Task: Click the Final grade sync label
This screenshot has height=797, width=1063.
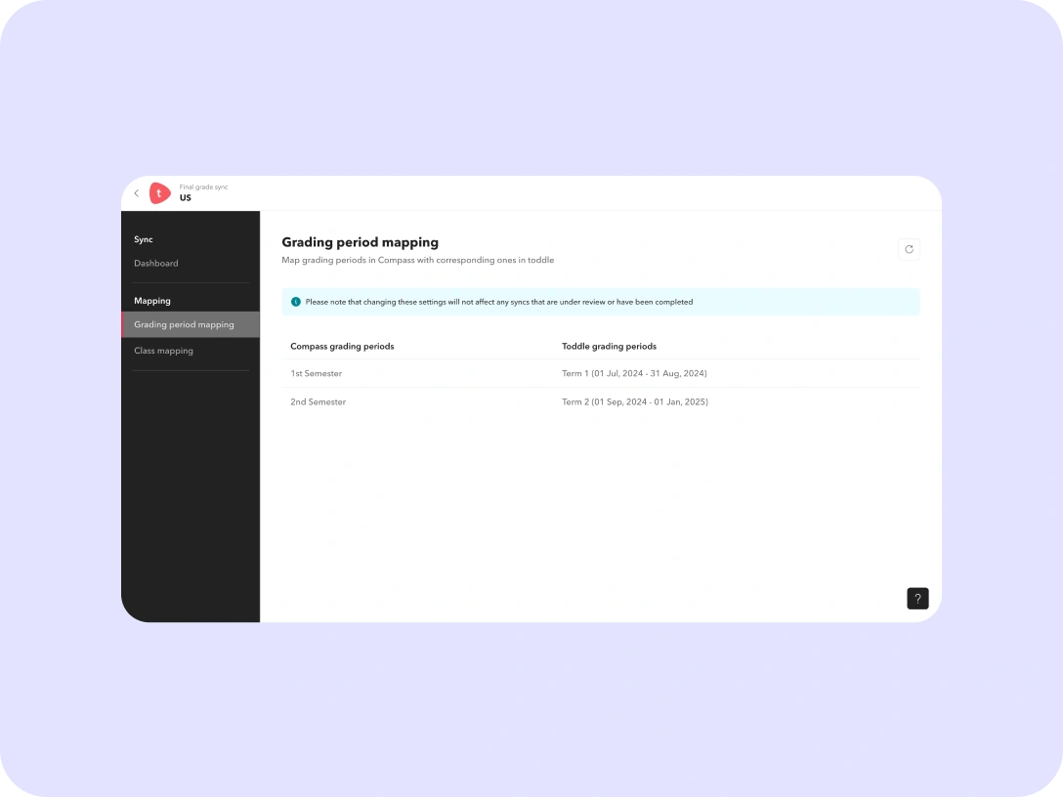Action: coord(203,187)
